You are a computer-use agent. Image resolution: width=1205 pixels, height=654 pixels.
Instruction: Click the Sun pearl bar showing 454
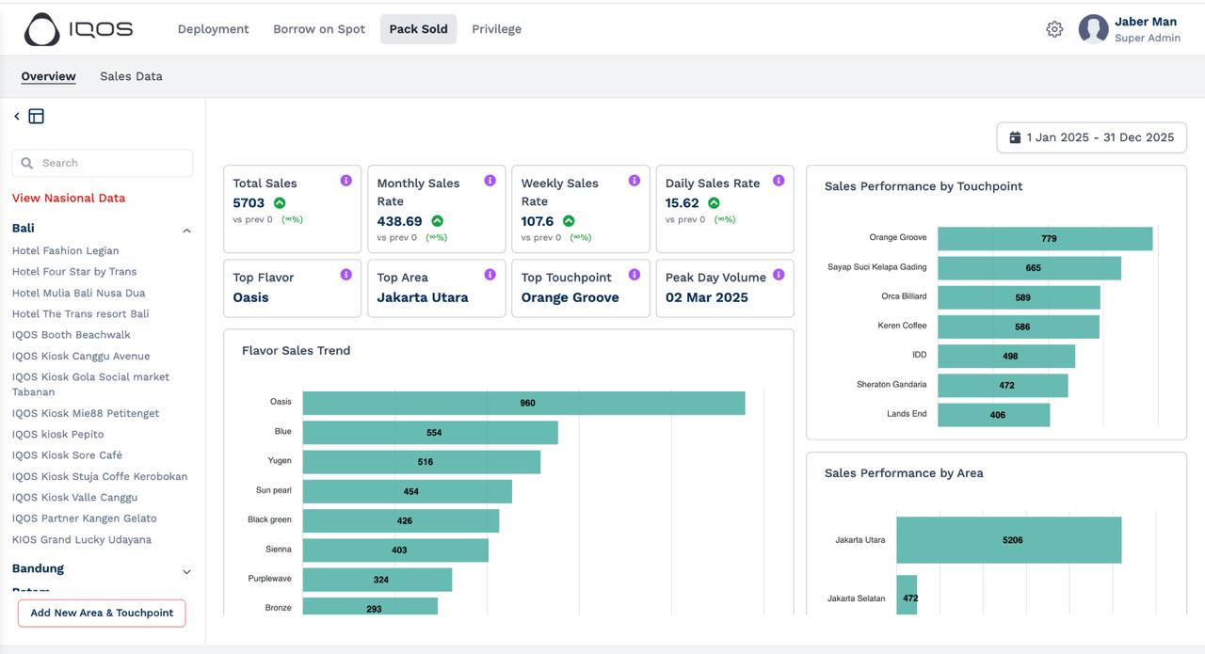tap(407, 491)
